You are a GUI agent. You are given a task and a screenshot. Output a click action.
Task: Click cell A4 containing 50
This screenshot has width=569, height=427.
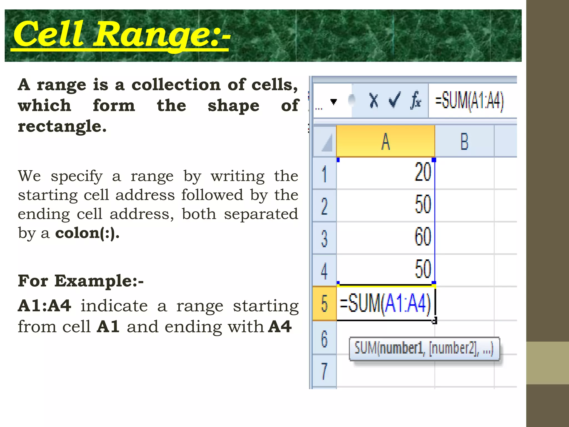tap(386, 270)
